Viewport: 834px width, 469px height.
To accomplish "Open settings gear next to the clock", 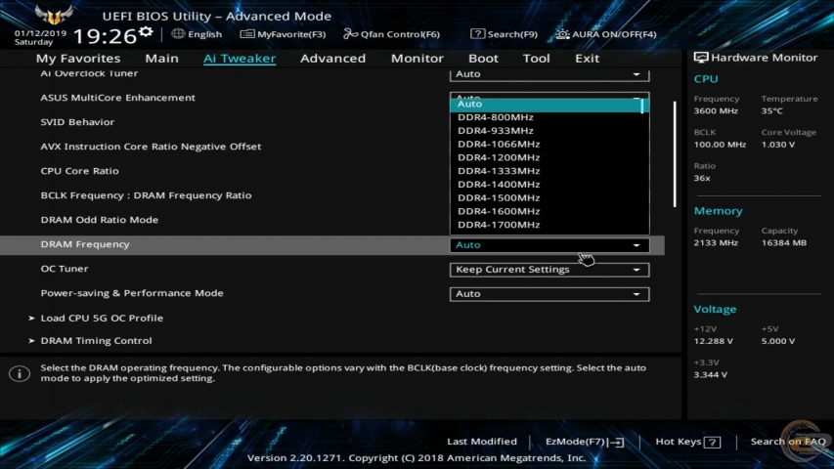I will pos(146,33).
